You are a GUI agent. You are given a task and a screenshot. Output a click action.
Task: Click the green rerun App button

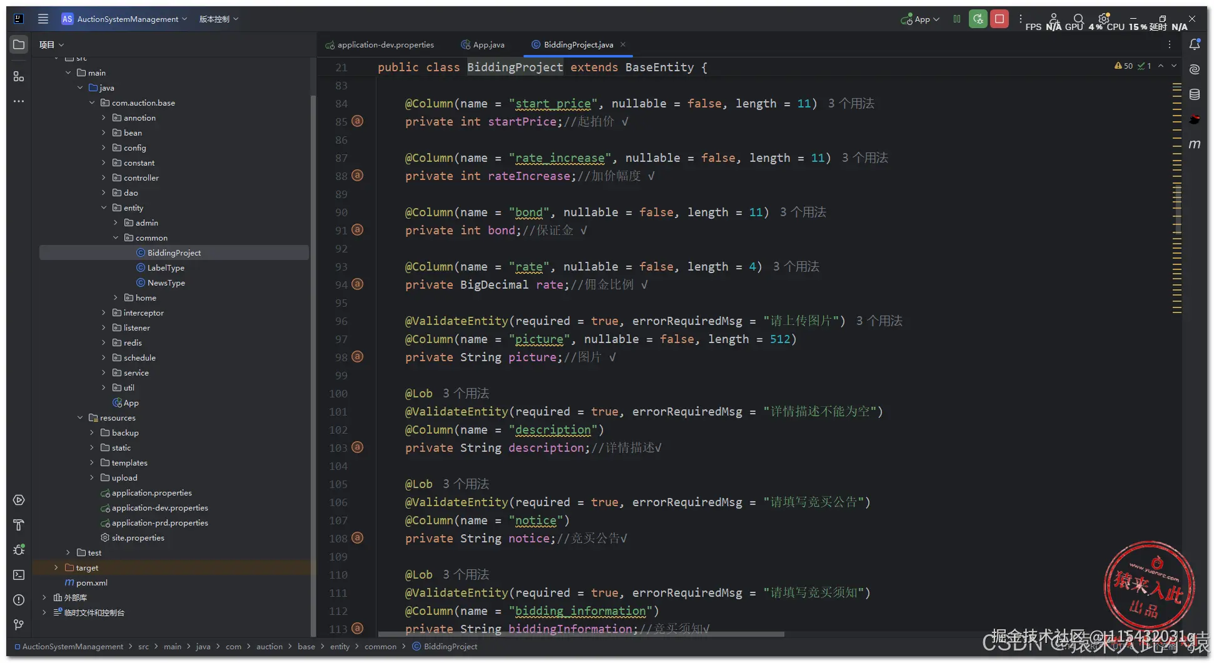[978, 19]
